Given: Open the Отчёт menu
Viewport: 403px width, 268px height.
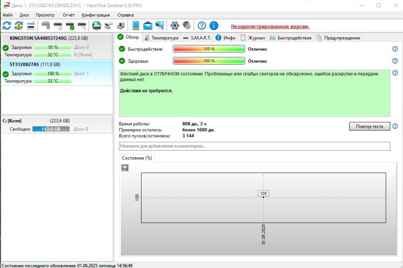Looking at the screenshot, I should [x=69, y=15].
